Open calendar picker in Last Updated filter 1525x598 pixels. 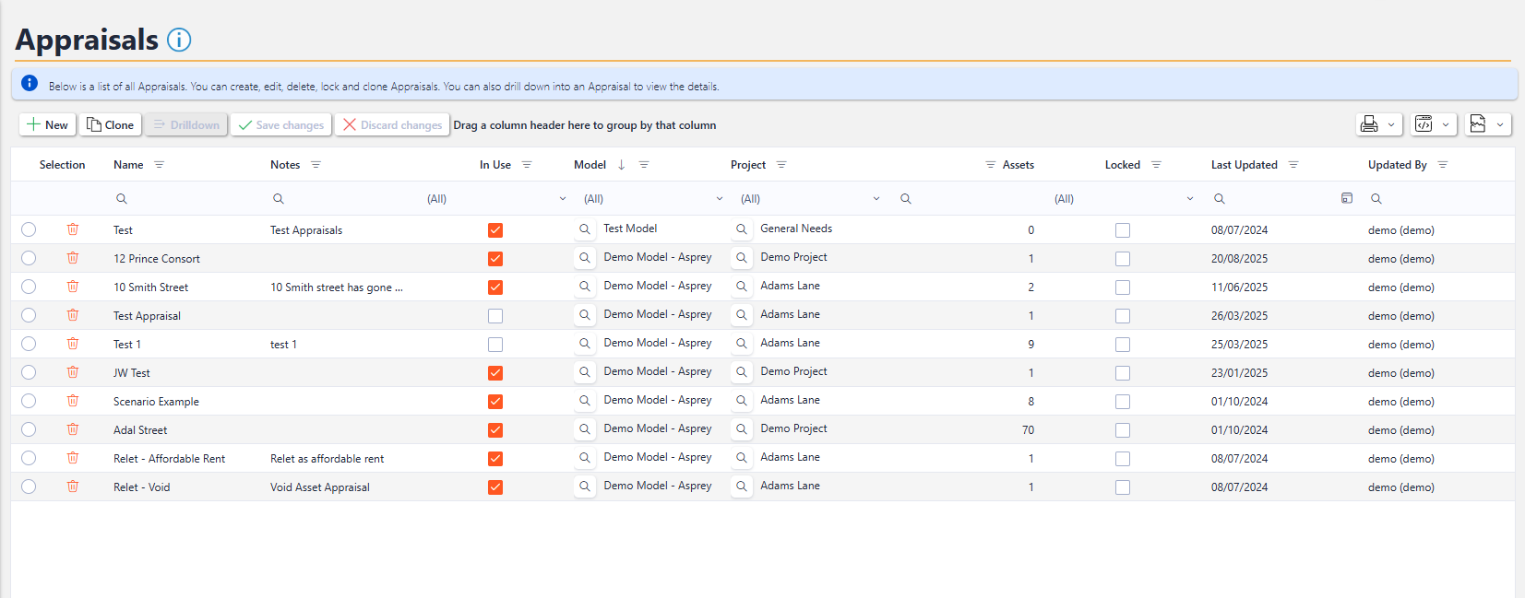[x=1347, y=198]
